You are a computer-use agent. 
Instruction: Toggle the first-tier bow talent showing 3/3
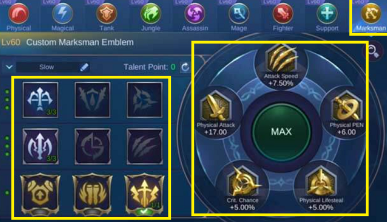40,100
